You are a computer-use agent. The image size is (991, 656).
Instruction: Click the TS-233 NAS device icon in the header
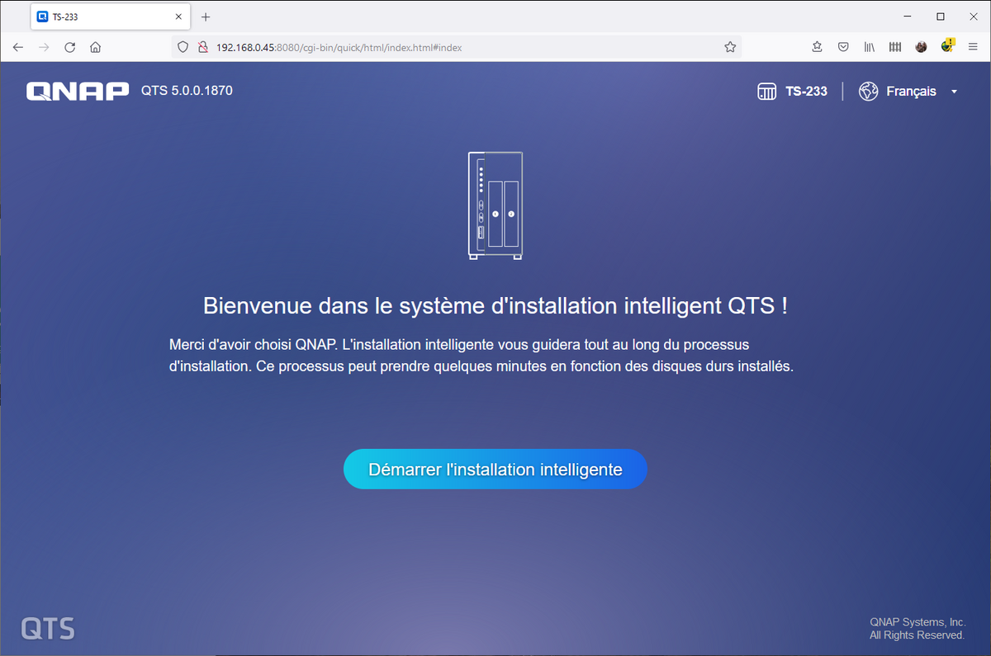tap(767, 92)
